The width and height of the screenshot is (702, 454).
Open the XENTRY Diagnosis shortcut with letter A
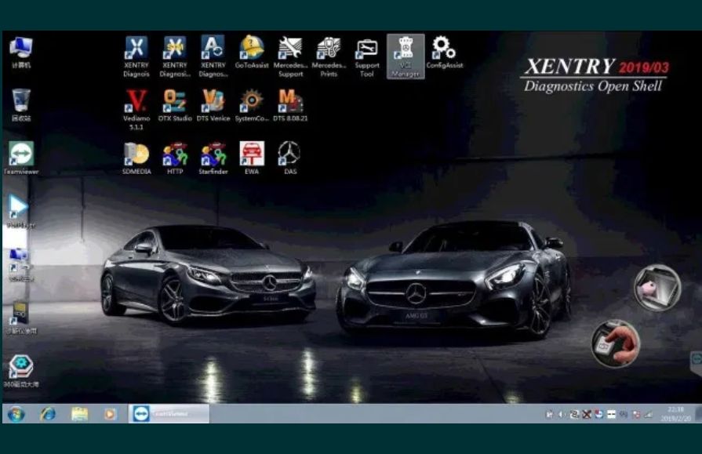coord(213,56)
